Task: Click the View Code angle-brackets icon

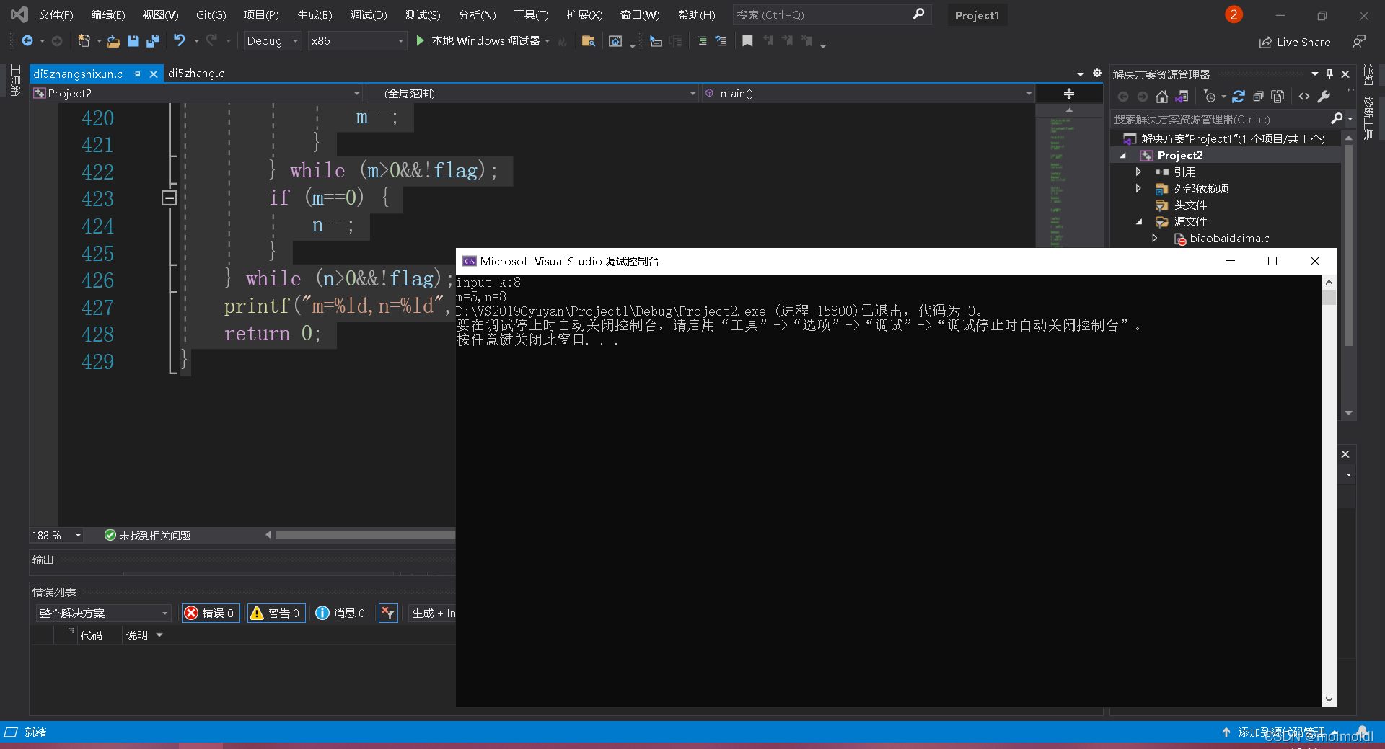Action: tap(1304, 97)
